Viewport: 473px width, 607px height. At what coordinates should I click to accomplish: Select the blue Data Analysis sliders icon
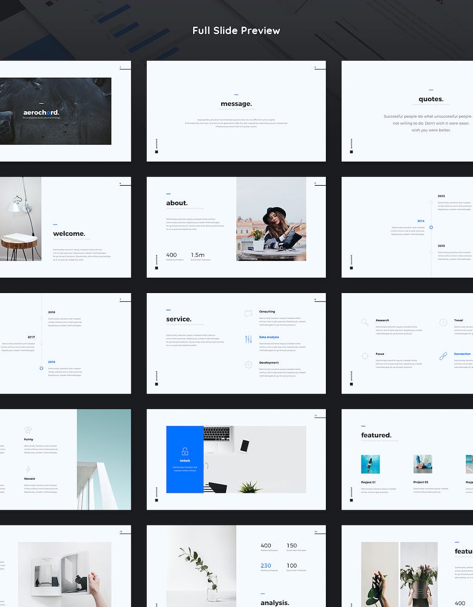coord(248,339)
